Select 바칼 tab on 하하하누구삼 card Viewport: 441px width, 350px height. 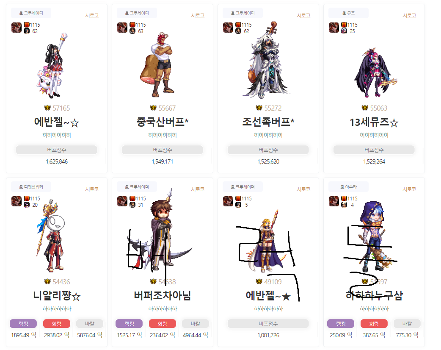pos(407,324)
